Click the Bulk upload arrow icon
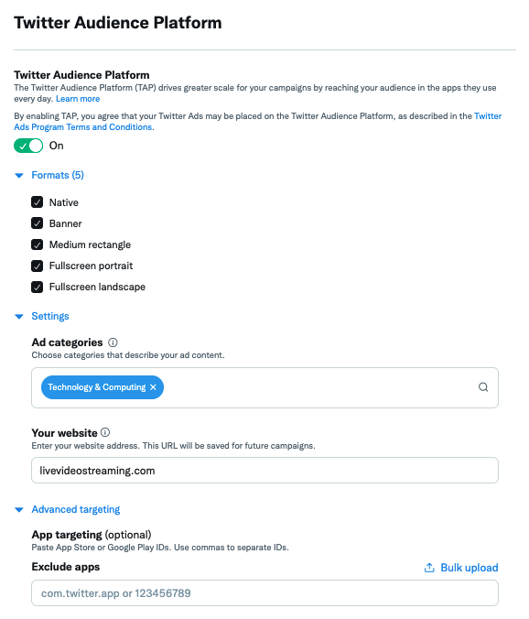This screenshot has height=619, width=529. click(x=429, y=568)
